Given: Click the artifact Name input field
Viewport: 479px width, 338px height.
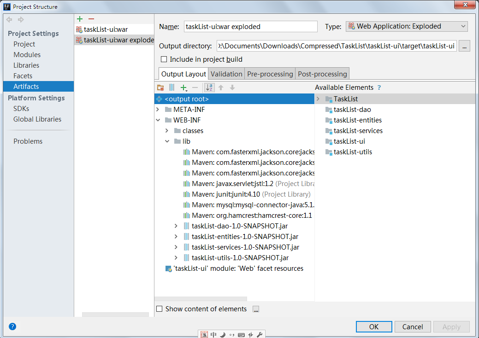Looking at the screenshot, I should (x=251, y=27).
